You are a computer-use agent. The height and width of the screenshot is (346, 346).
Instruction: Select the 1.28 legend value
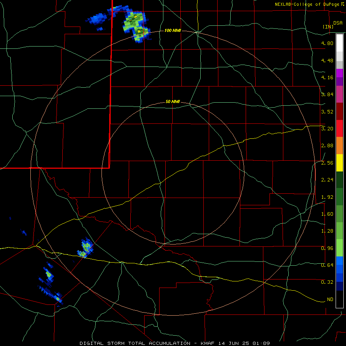(327, 231)
